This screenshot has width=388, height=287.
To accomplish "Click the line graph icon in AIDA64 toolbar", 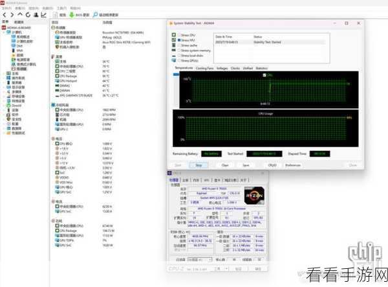I will 44,15.
